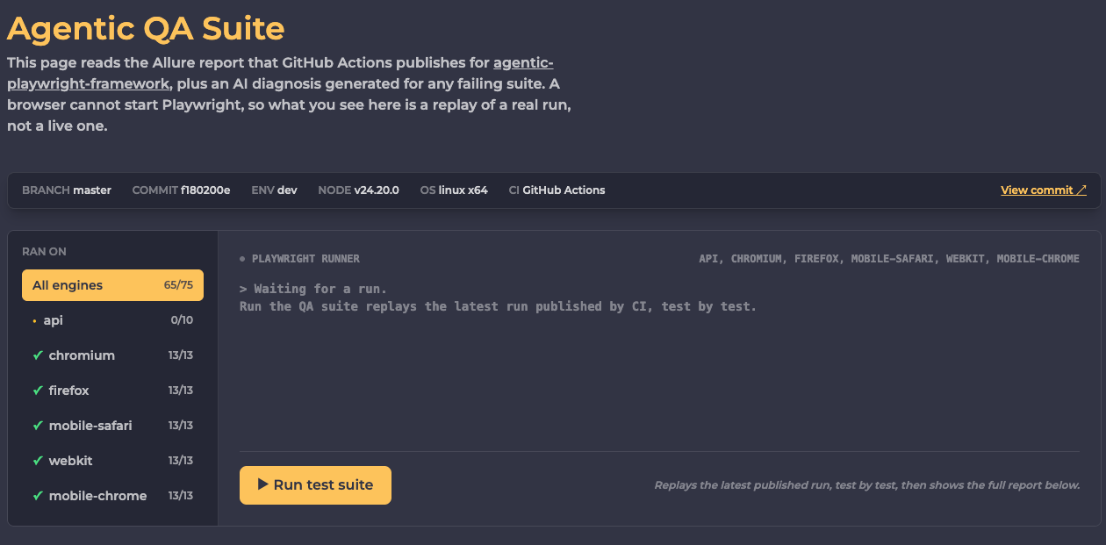
Task: Click the engine list text in console header
Action: [x=889, y=259]
